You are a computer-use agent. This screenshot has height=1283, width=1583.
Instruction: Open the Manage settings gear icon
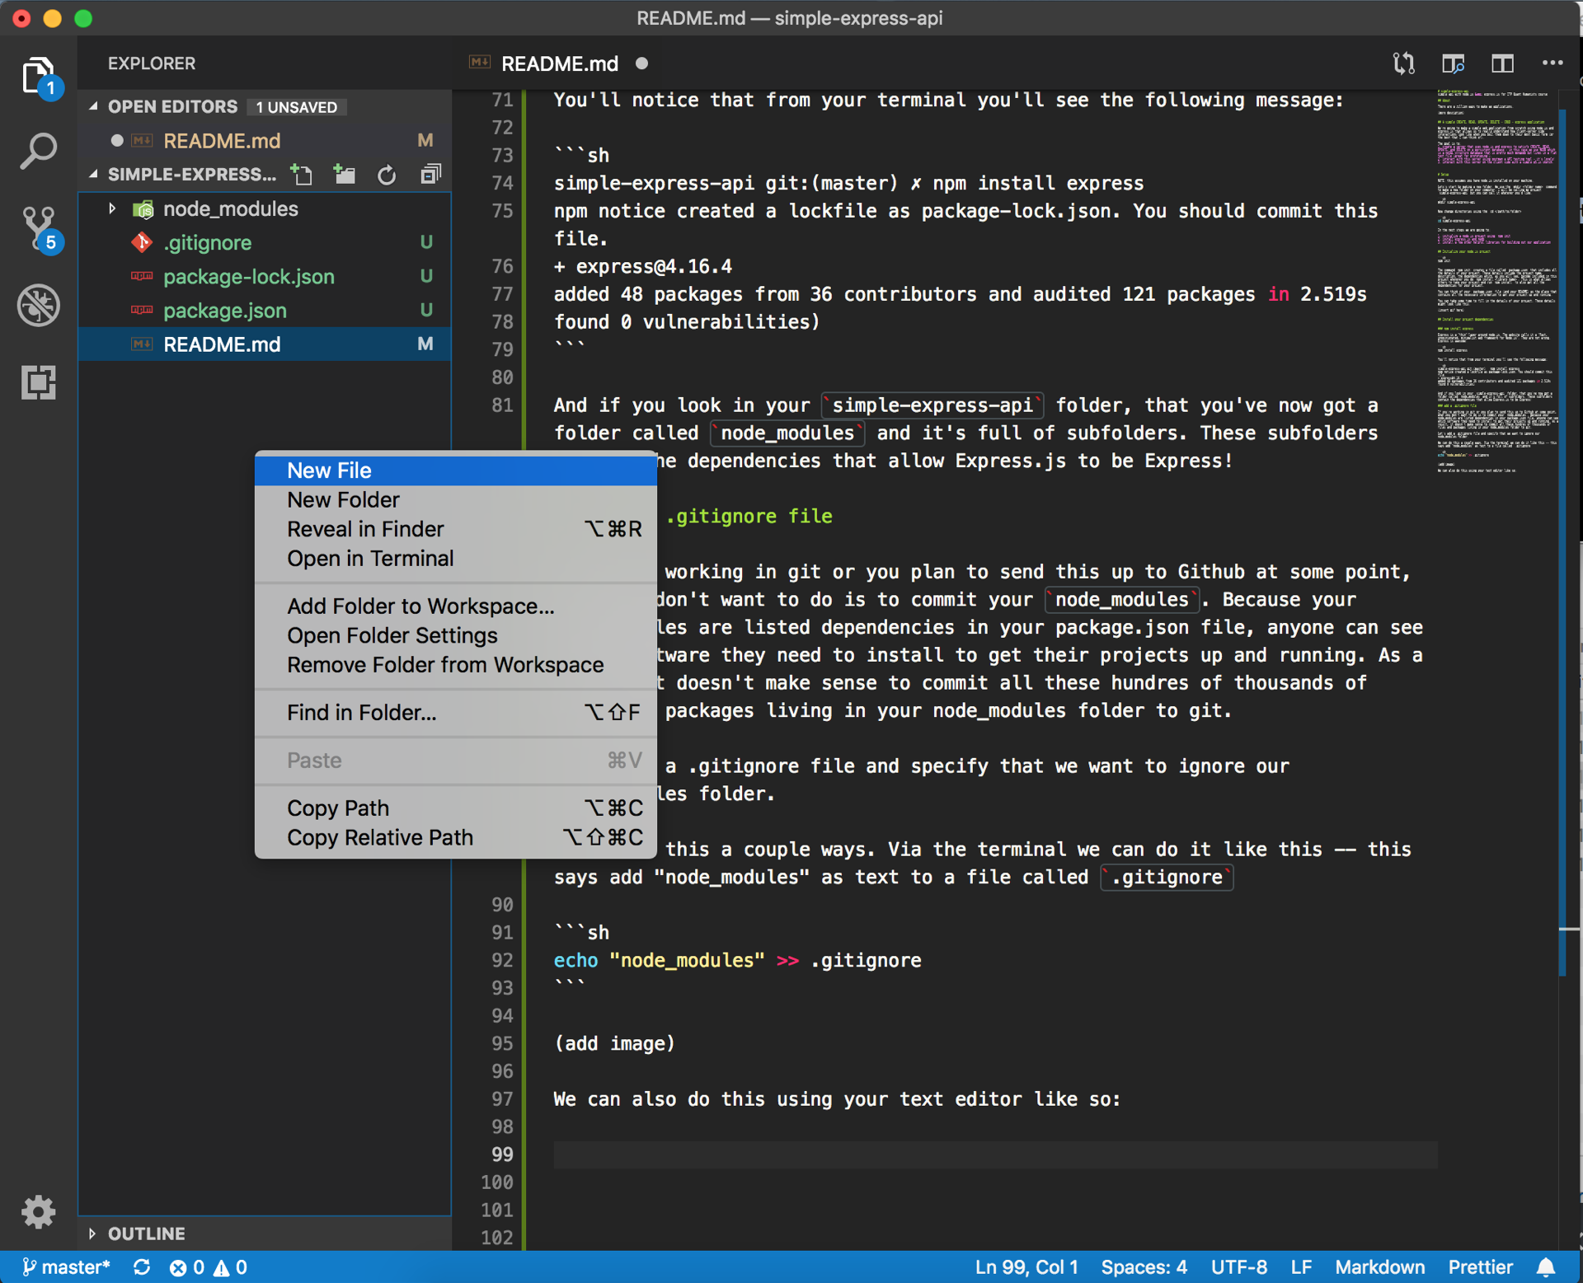[38, 1211]
